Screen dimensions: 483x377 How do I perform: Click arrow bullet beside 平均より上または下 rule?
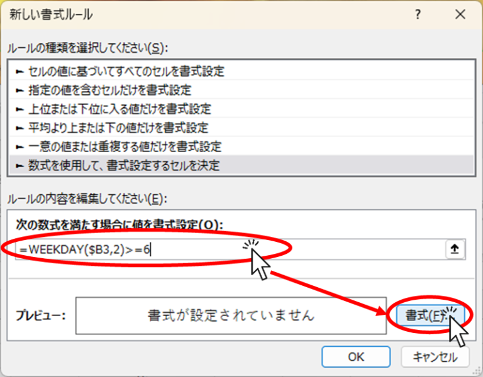(19, 128)
